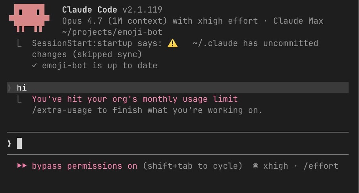Click the pink double-arrow bypass permissions icon
Screen dimensions: 359x193
pyautogui.click(x=22, y=166)
